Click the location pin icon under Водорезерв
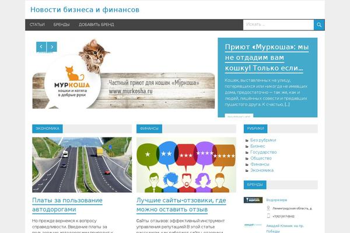Viewport: 350px width, 233px height. pyautogui.click(x=268, y=209)
